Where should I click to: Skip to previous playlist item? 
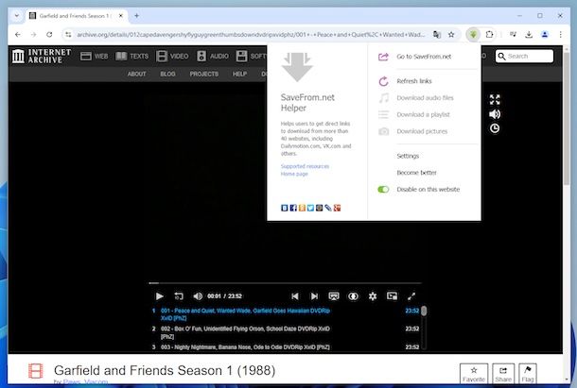[295, 296]
